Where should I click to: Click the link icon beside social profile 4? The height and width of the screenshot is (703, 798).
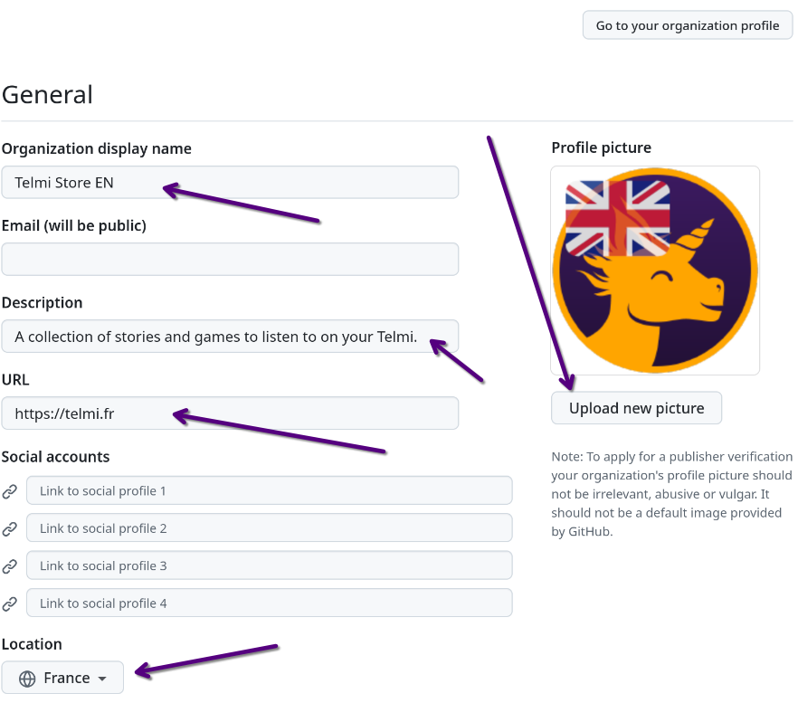(10, 603)
